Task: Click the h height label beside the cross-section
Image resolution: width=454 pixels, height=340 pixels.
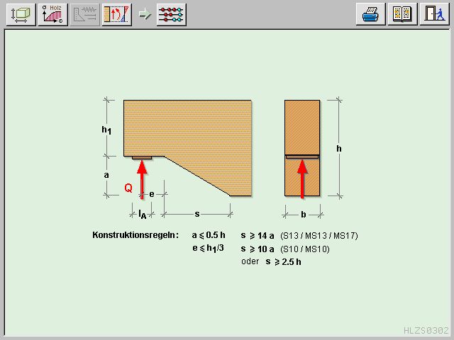Action: (x=339, y=149)
